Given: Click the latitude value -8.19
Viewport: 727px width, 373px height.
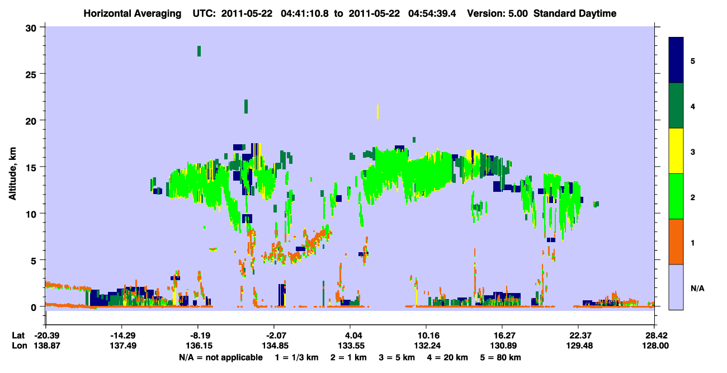Looking at the screenshot, I should (199, 336).
